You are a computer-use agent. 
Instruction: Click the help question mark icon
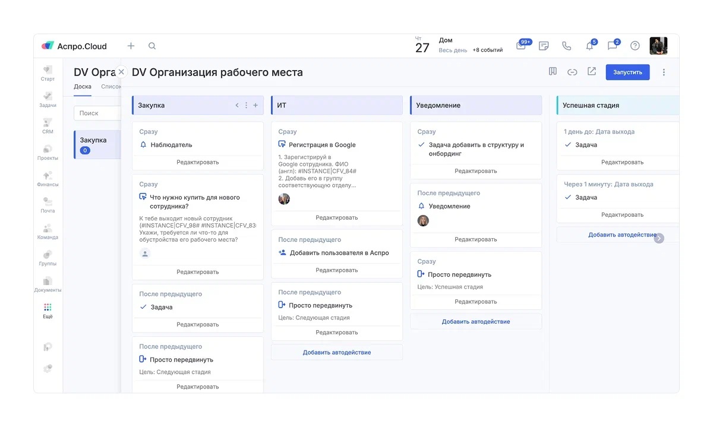click(635, 46)
